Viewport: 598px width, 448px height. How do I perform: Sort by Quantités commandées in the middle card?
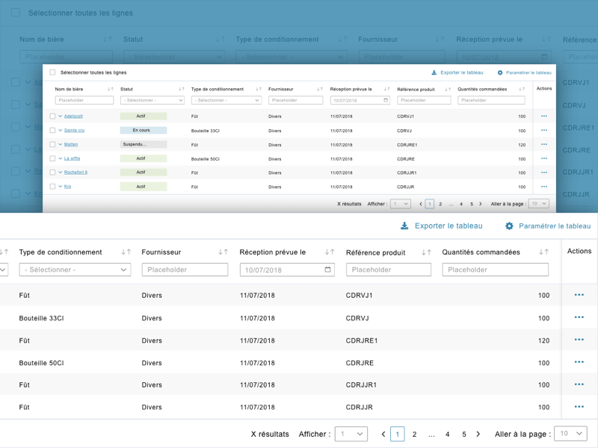[522, 89]
